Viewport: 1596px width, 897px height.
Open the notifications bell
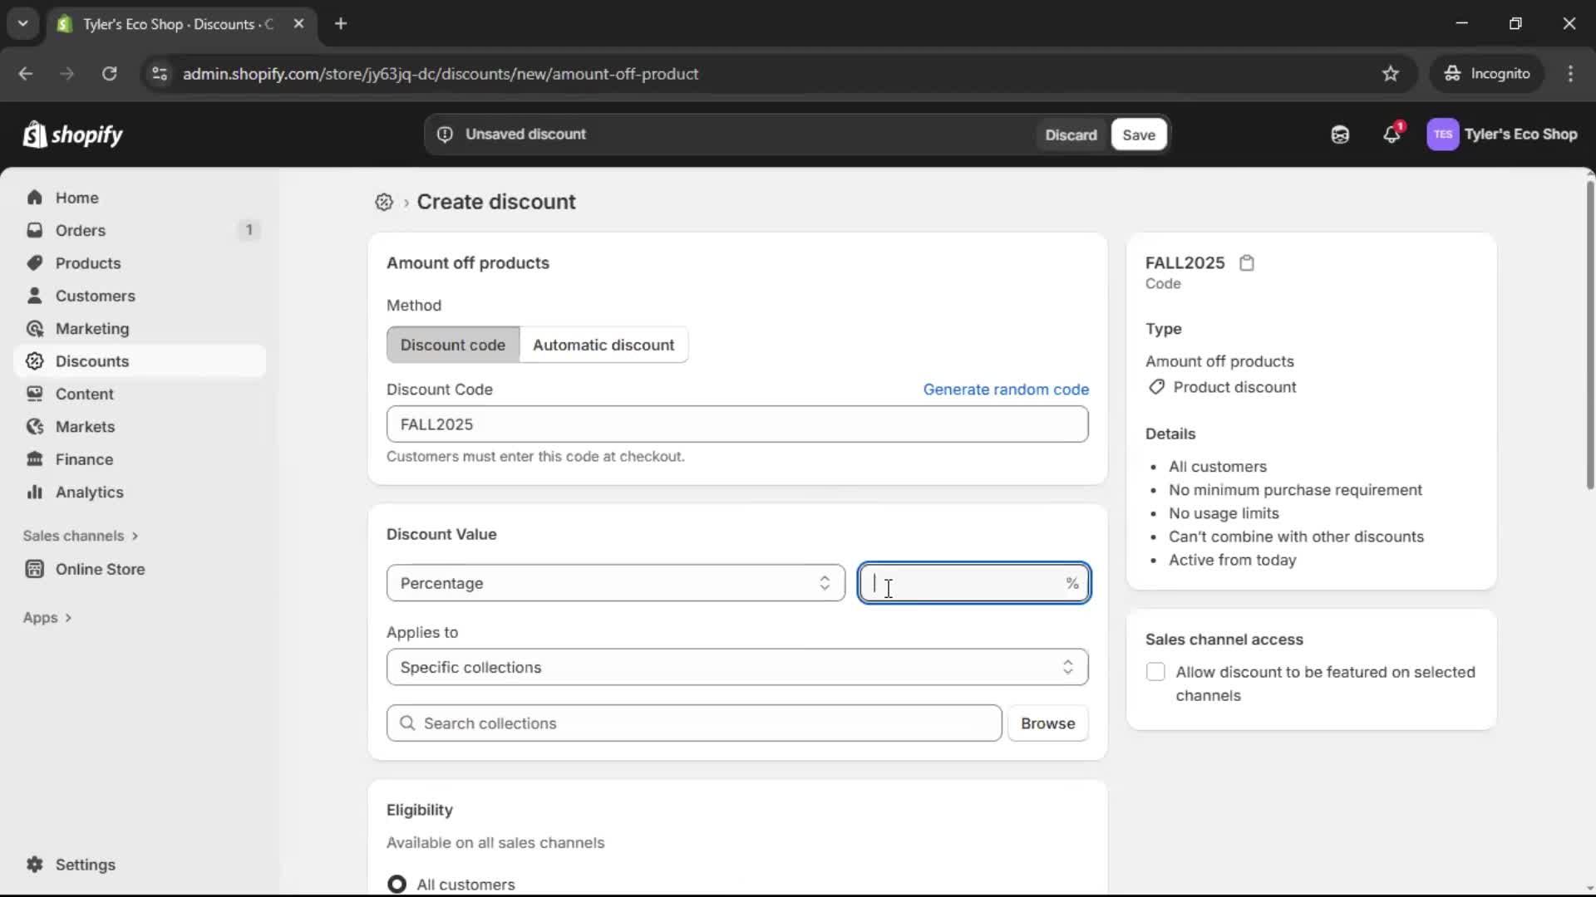click(1392, 135)
